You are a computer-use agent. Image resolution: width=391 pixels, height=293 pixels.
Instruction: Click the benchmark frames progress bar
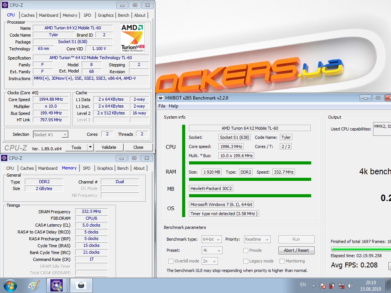click(361, 249)
